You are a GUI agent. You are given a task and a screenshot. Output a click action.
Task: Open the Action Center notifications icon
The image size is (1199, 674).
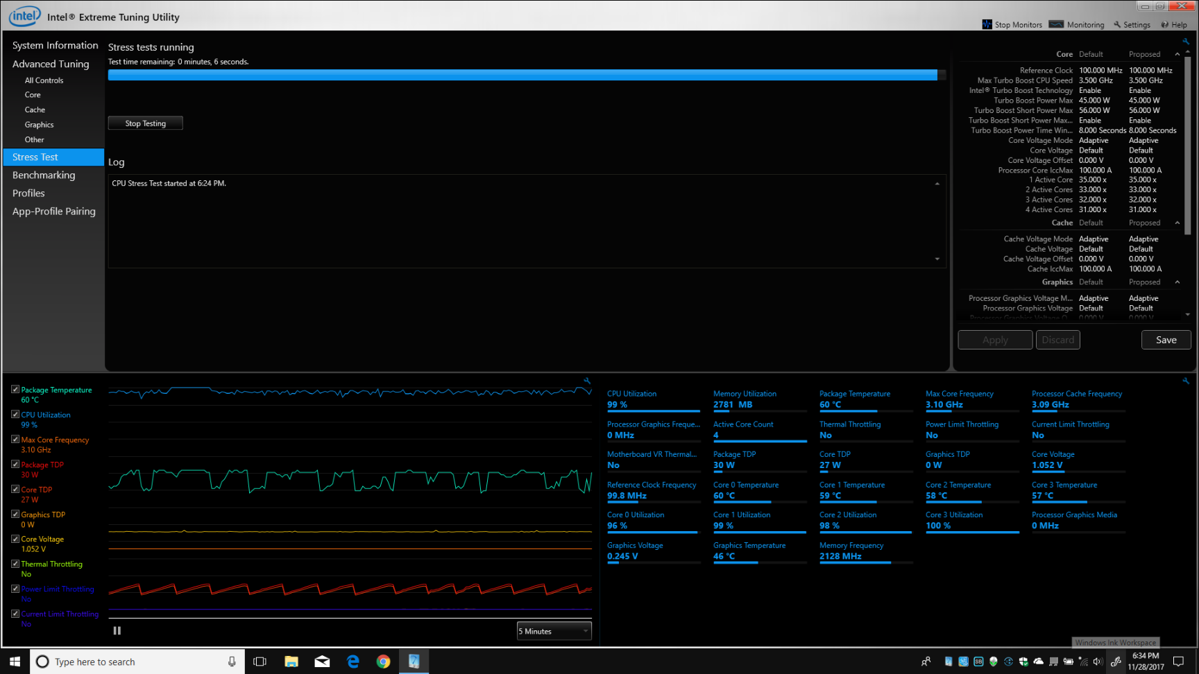1178,662
